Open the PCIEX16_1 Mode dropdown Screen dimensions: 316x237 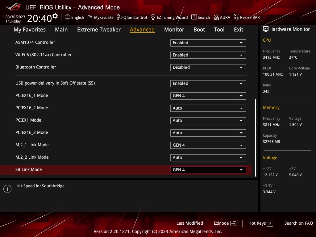pos(208,96)
